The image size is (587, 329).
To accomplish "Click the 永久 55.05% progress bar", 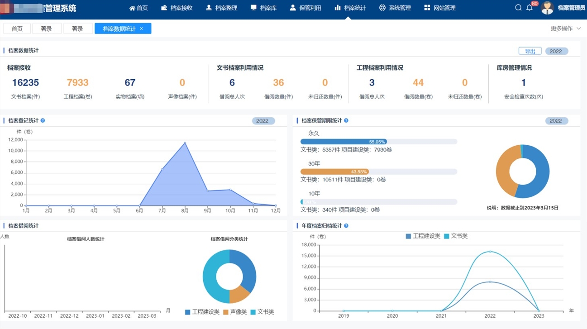I will [x=379, y=142].
